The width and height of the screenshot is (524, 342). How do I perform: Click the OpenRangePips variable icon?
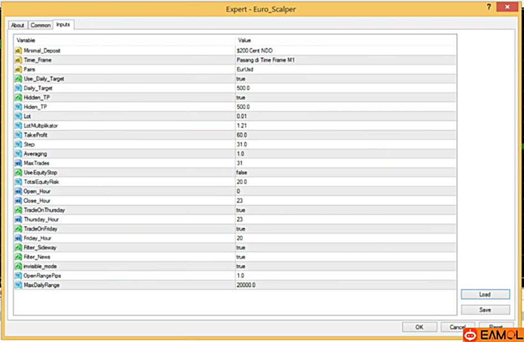18,275
